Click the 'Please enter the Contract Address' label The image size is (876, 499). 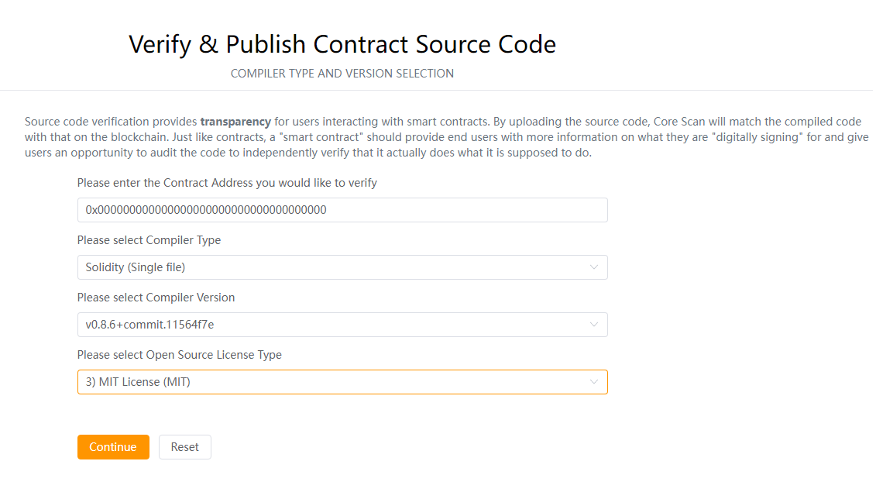click(227, 183)
